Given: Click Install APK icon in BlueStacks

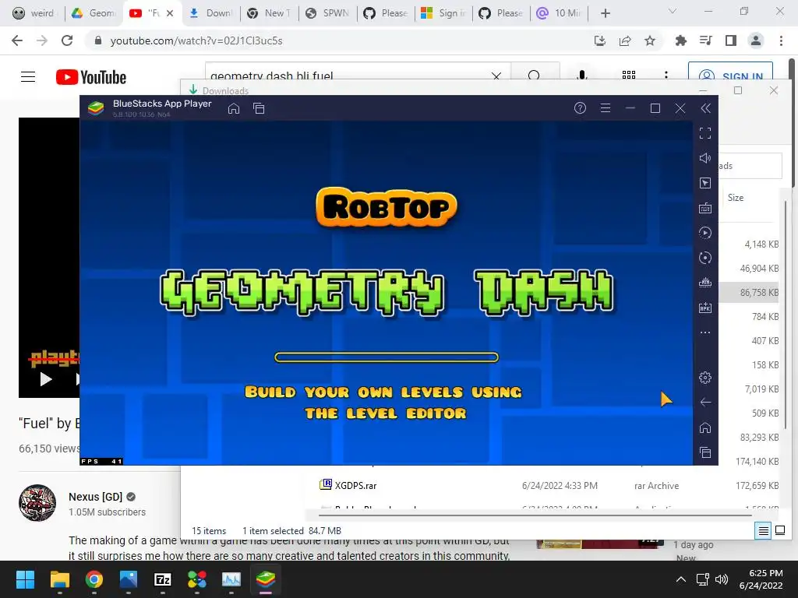Looking at the screenshot, I should tap(705, 308).
